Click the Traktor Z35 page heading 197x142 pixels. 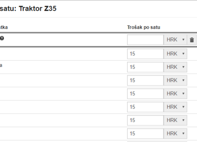[37, 9]
